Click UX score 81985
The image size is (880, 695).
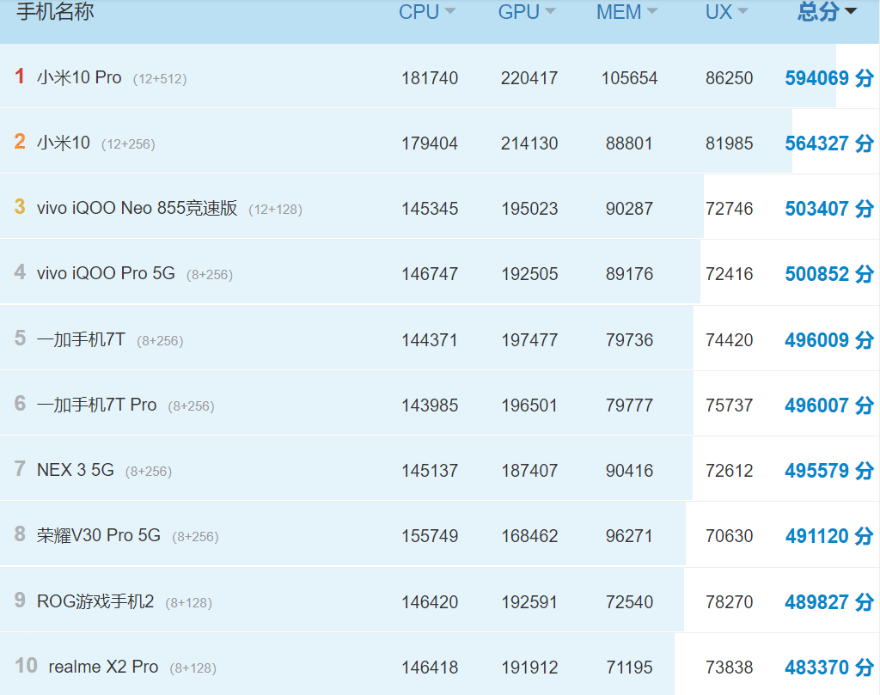729,143
